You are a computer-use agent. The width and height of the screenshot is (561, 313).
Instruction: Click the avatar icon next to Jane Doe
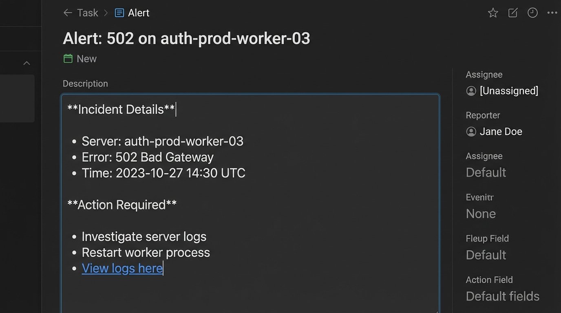[471, 132]
